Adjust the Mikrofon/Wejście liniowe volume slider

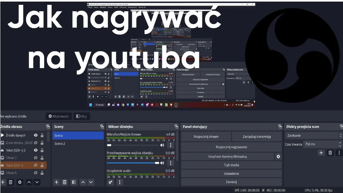click(x=133, y=145)
